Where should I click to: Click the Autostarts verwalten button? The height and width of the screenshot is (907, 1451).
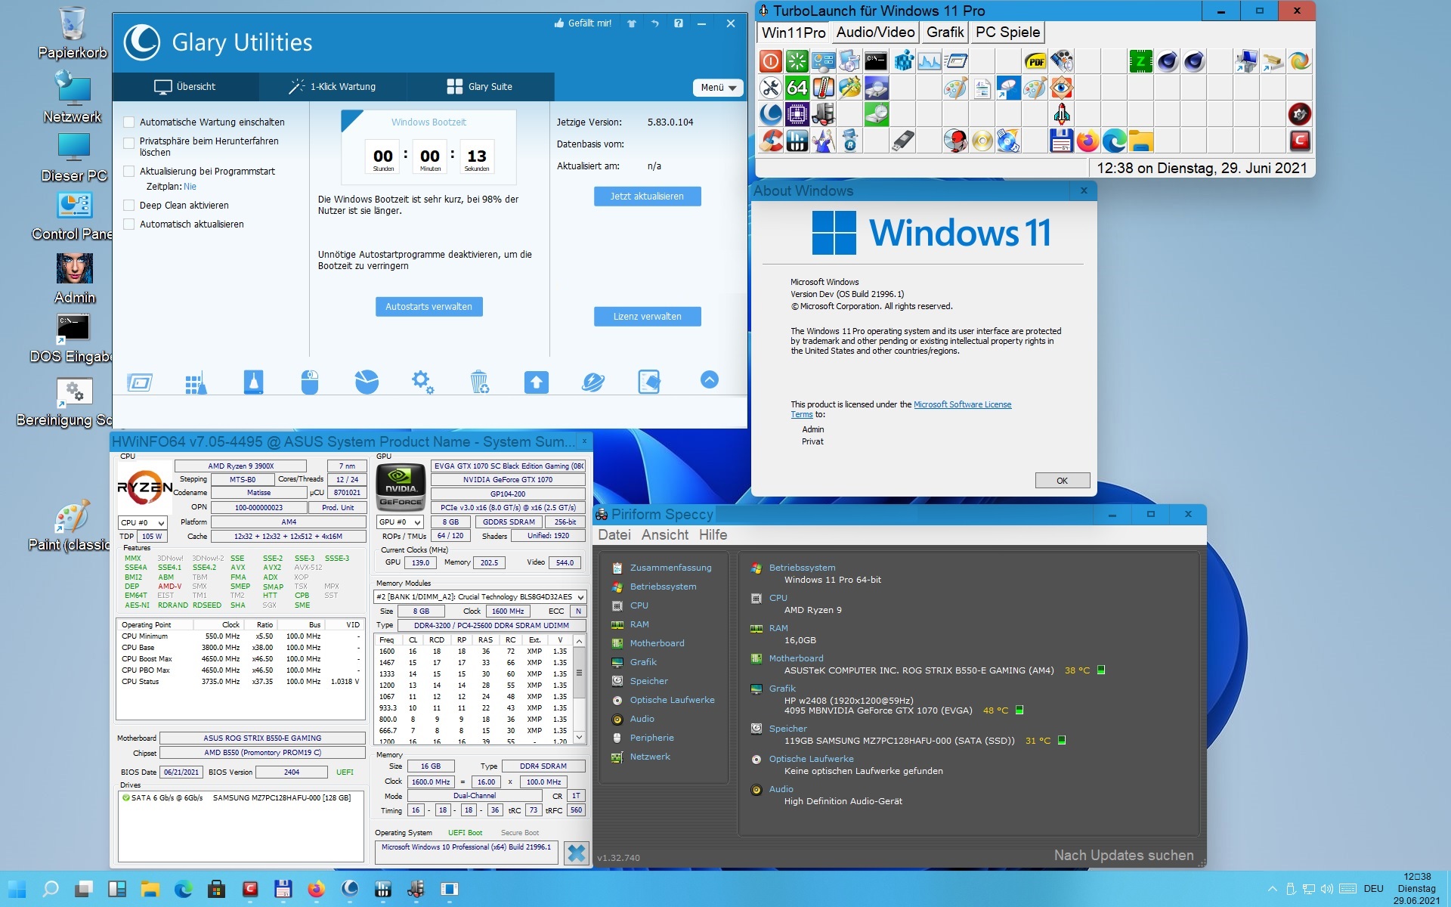point(428,307)
